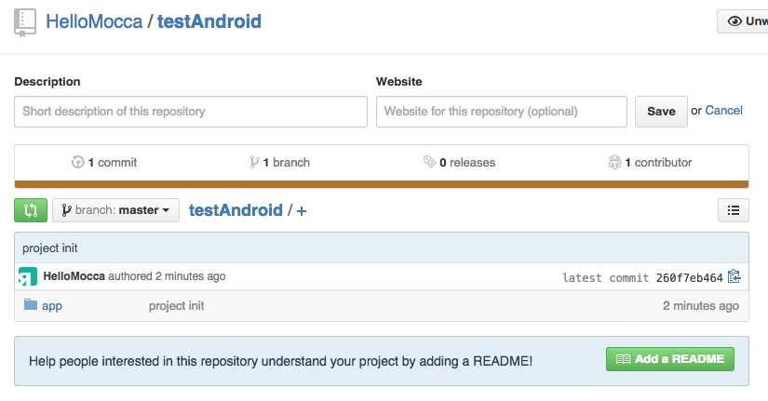The image size is (768, 401).
Task: Click the releases tag icon
Action: point(429,162)
